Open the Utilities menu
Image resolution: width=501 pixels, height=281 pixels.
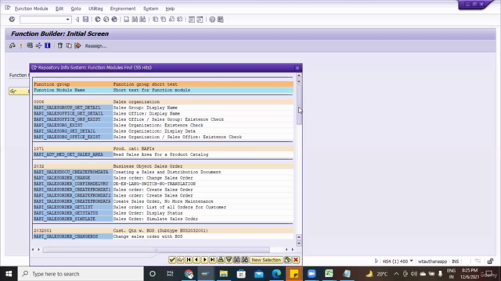click(x=96, y=9)
